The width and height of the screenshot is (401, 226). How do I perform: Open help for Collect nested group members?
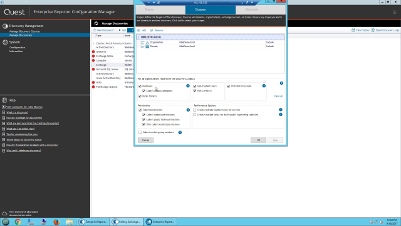pyautogui.click(x=180, y=132)
